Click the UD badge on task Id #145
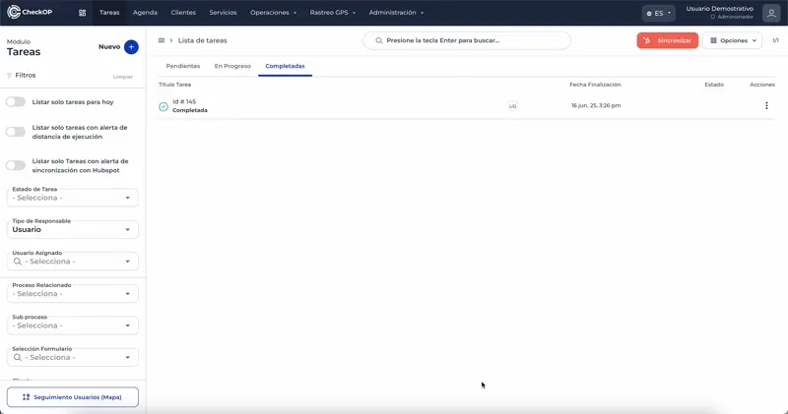This screenshot has width=788, height=414. (512, 106)
